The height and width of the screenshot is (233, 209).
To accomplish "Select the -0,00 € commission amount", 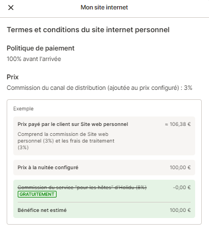I will pyautogui.click(x=182, y=188).
